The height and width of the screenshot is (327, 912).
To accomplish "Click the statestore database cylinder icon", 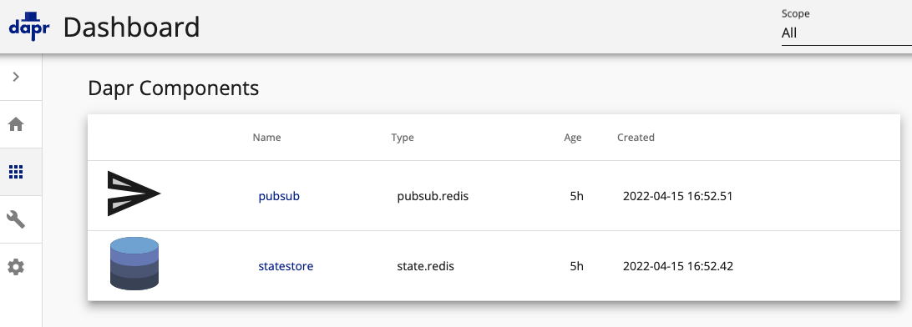I will point(134,263).
